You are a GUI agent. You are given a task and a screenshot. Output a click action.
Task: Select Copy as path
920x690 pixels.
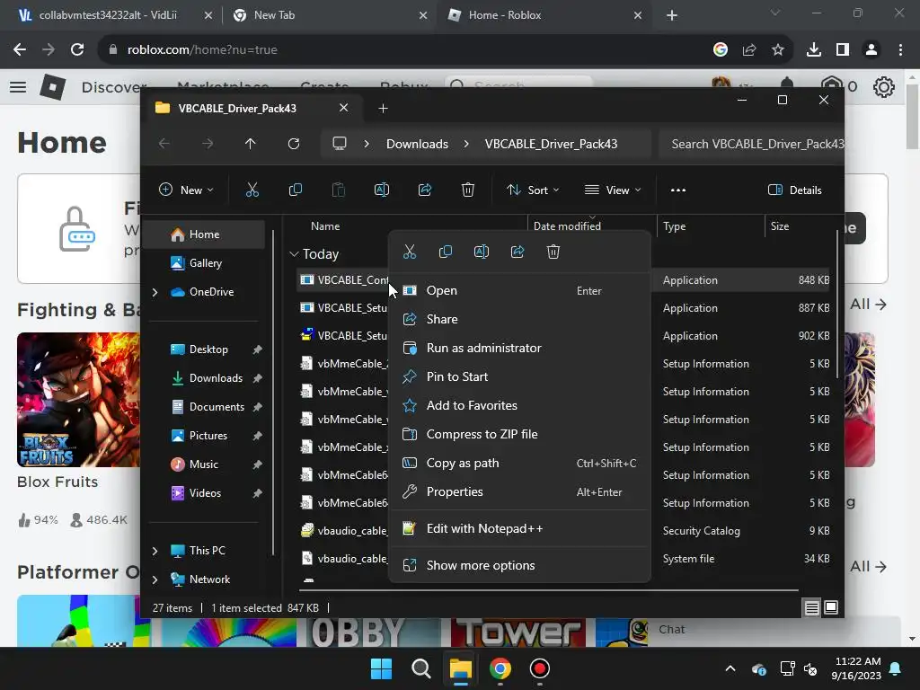coord(520,463)
